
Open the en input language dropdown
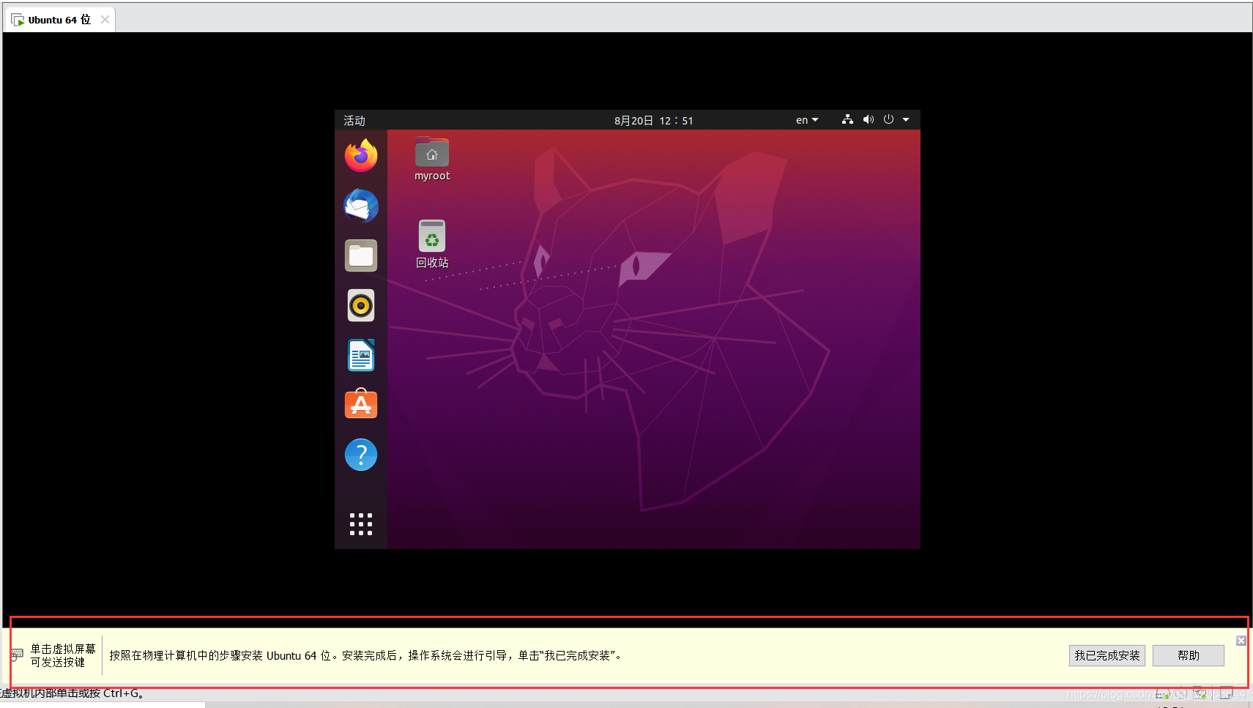coord(807,120)
